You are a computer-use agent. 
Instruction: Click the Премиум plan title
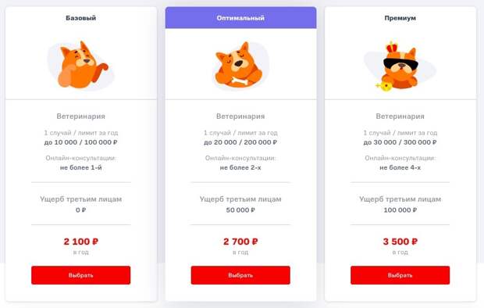tap(400, 18)
